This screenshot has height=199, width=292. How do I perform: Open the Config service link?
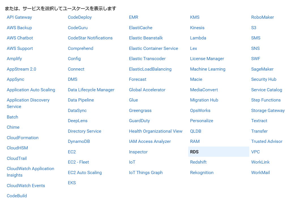tap(74, 59)
